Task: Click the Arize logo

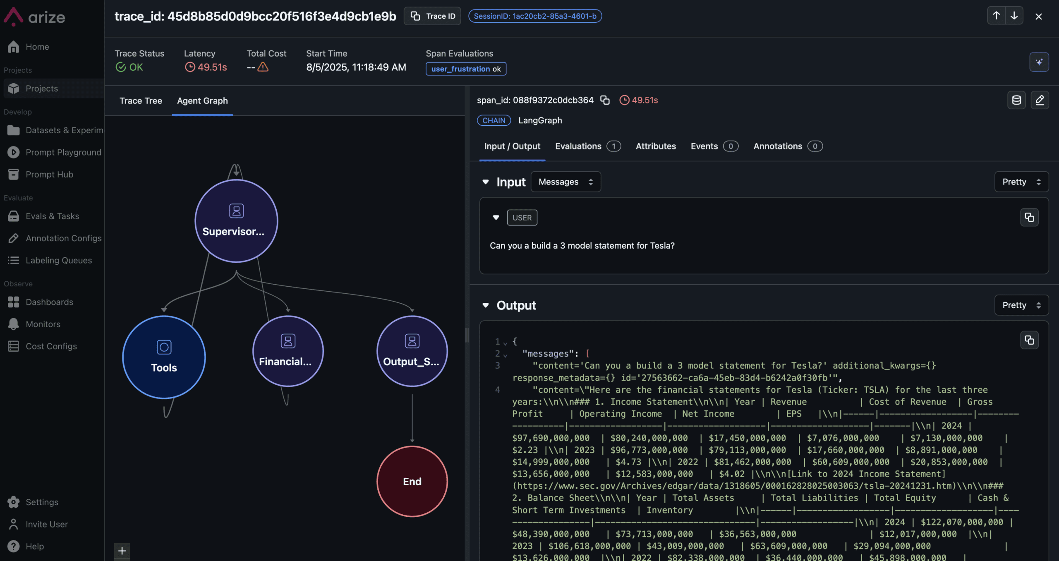Action: coord(34,17)
